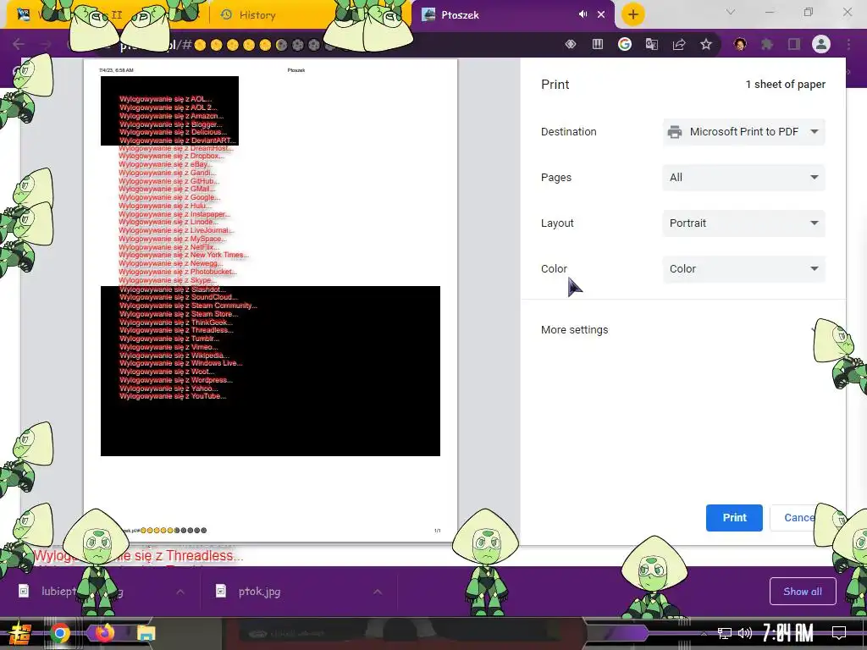867x650 pixels.
Task: Open the Color mode dropdown
Action: pos(743,269)
